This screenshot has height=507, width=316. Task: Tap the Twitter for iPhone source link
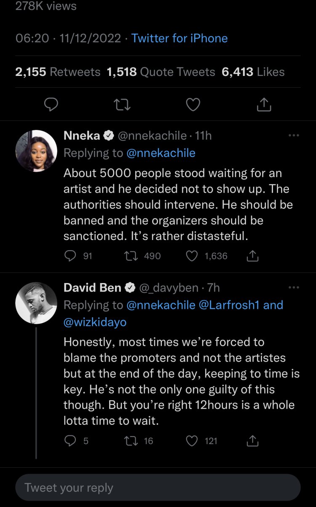click(x=179, y=38)
